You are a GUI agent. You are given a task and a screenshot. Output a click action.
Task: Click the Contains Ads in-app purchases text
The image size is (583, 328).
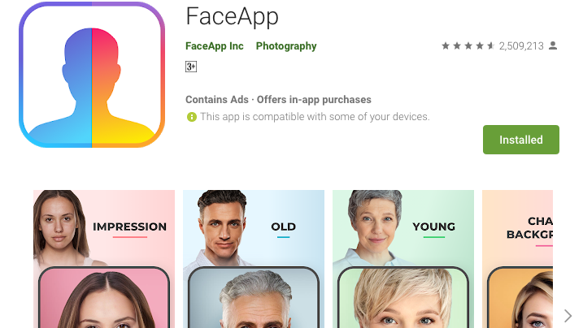click(x=278, y=99)
